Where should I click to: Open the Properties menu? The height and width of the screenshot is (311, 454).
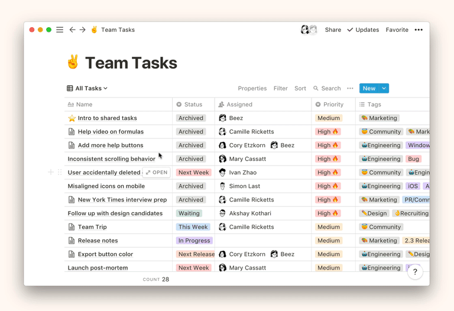(252, 88)
